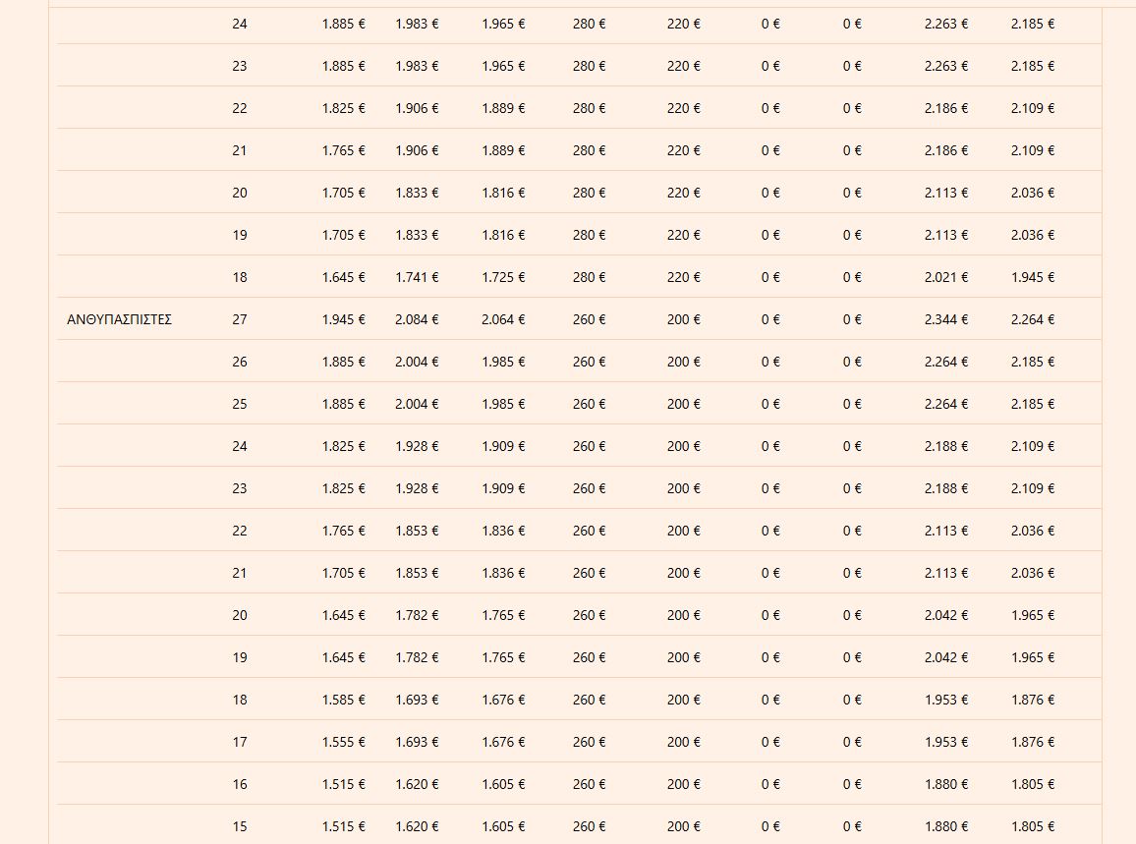The image size is (1136, 844).
Task: Click row number 15
Action: click(x=240, y=826)
